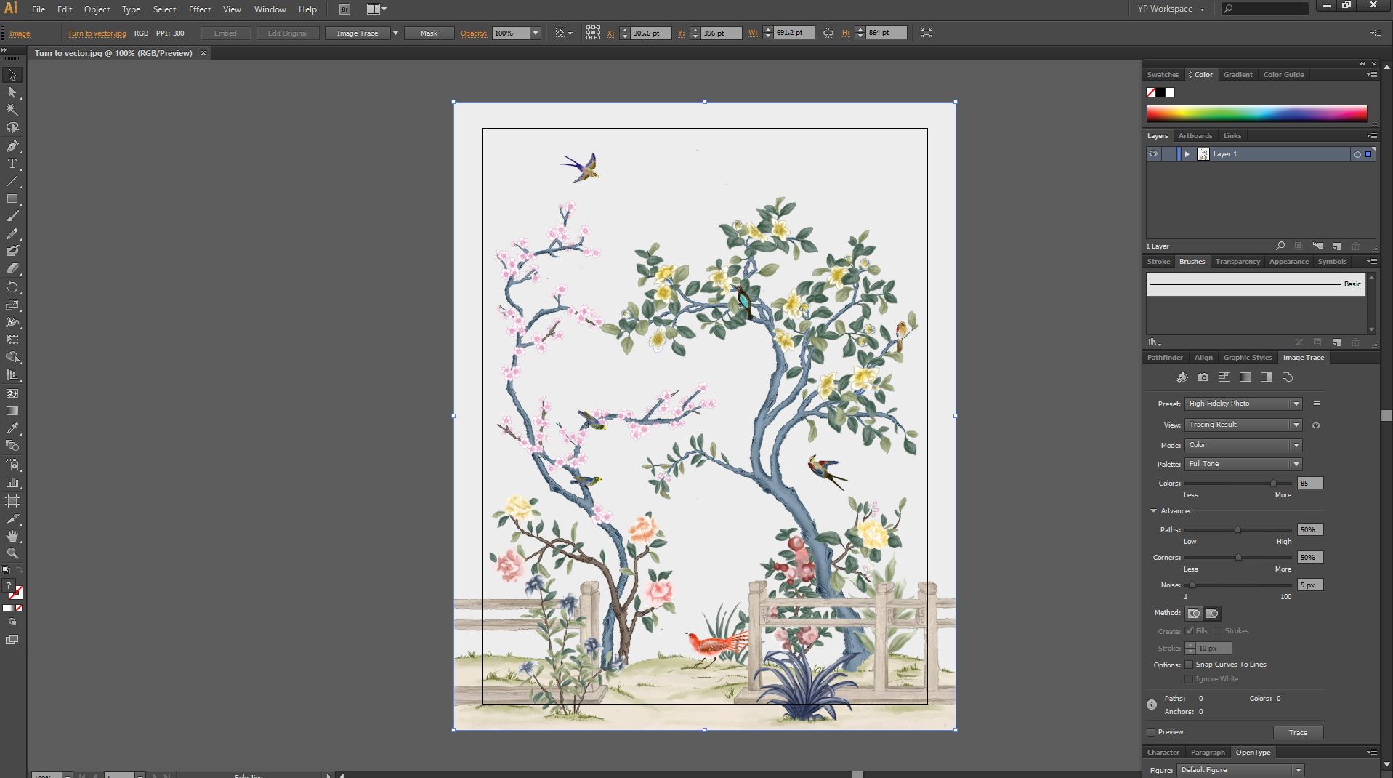Viewport: 1393px width, 778px height.
Task: Apply the Black and White trace preset icon
Action: click(x=1267, y=377)
